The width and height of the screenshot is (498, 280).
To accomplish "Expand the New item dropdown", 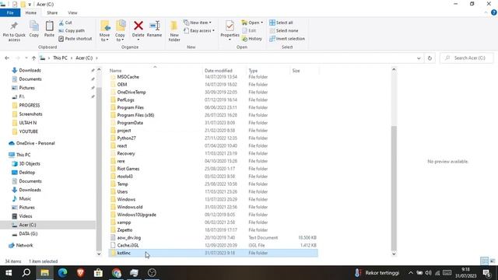I will click(x=198, y=23).
